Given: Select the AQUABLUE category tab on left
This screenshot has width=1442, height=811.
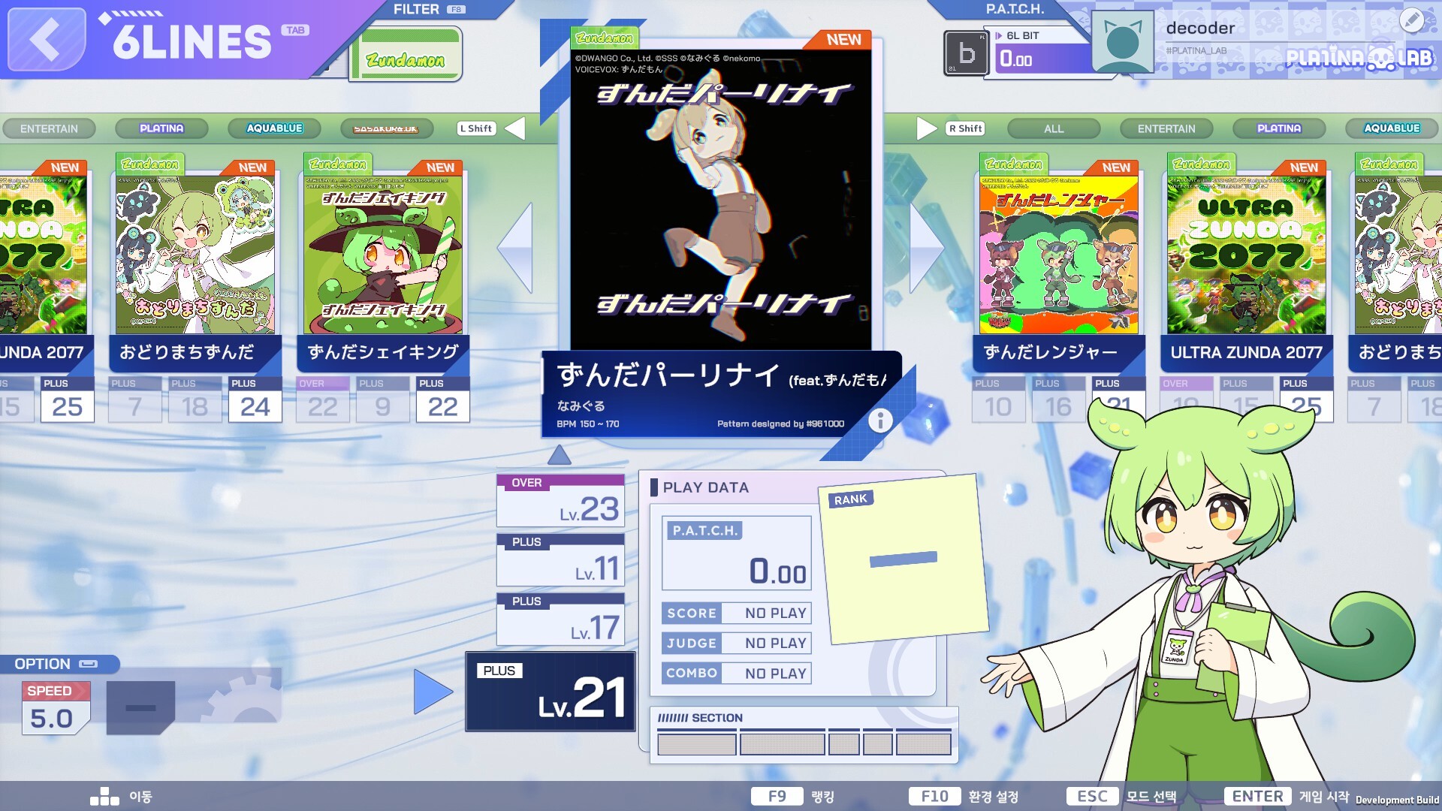Looking at the screenshot, I should click(x=274, y=128).
